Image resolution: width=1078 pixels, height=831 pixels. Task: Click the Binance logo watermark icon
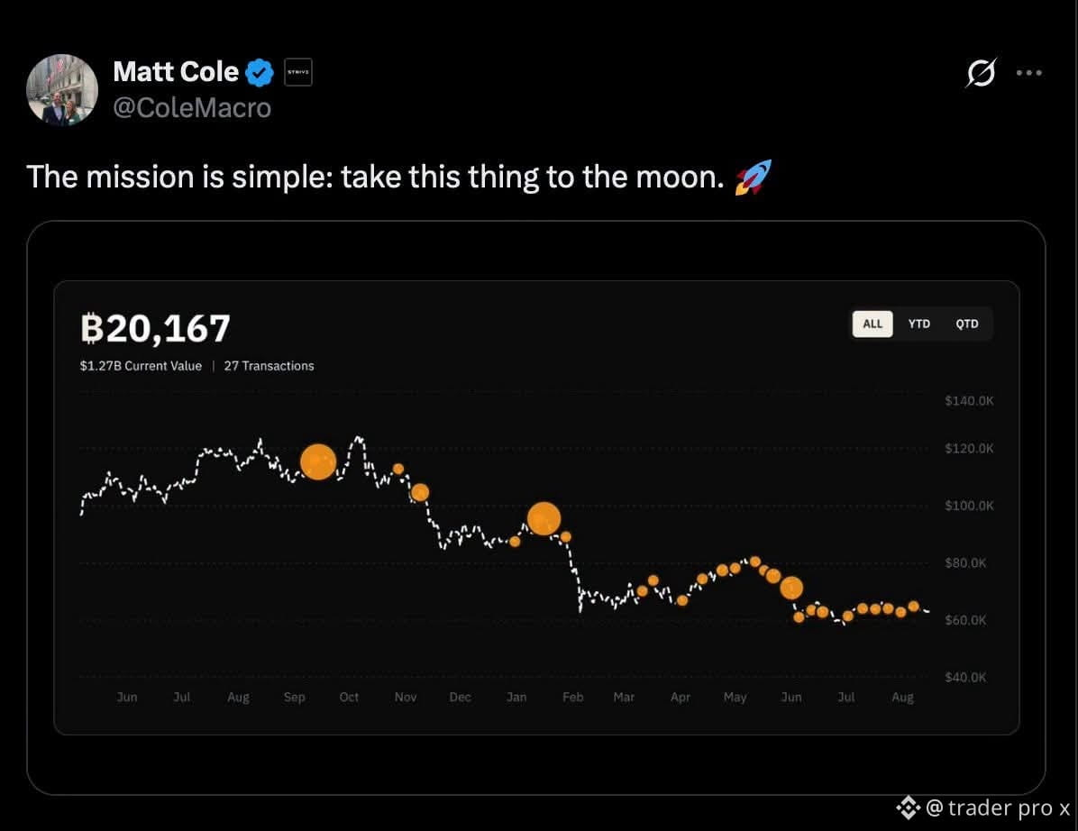(909, 808)
